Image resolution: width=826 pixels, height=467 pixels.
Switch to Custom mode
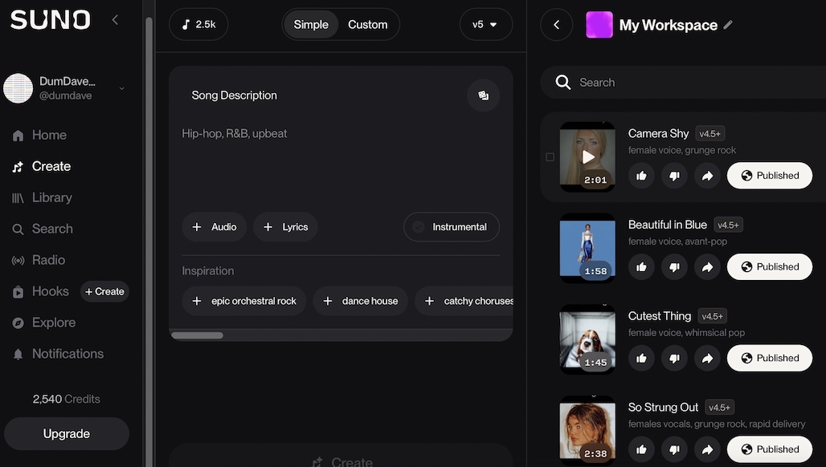[367, 25]
